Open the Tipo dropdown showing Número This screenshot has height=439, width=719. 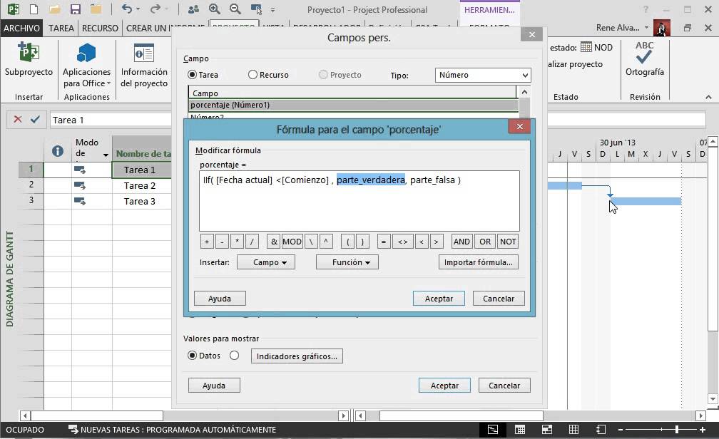coord(483,75)
